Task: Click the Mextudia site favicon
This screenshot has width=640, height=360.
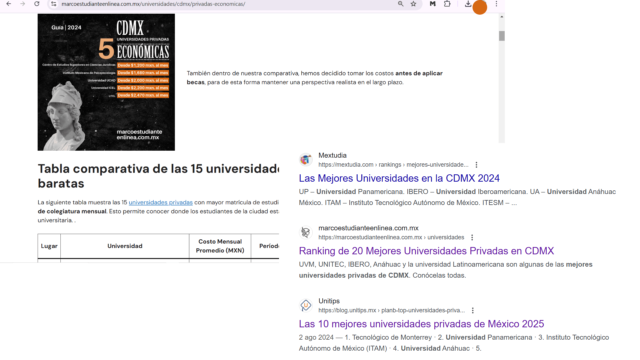Action: coord(306,160)
